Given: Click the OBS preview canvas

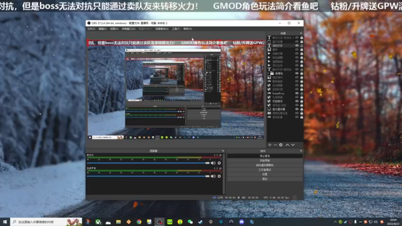Looking at the screenshot, I should coord(176,90).
